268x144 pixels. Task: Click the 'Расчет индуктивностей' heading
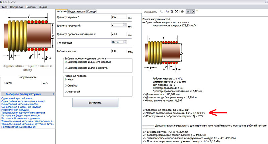pyautogui.click(x=156, y=19)
